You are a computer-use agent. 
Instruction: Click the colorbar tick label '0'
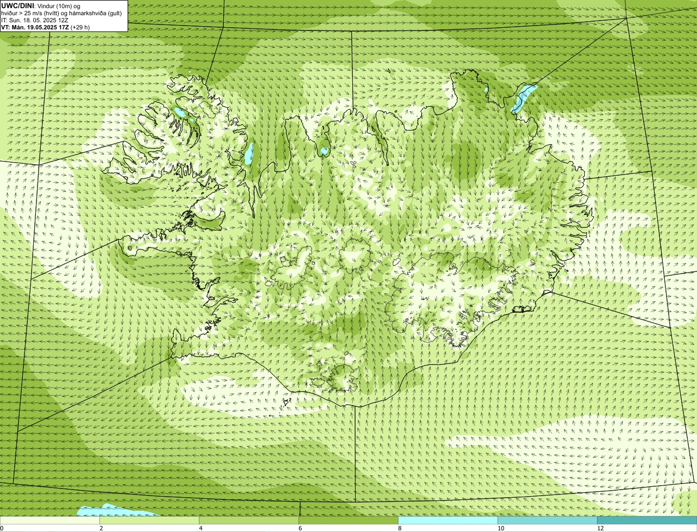coord(2,528)
